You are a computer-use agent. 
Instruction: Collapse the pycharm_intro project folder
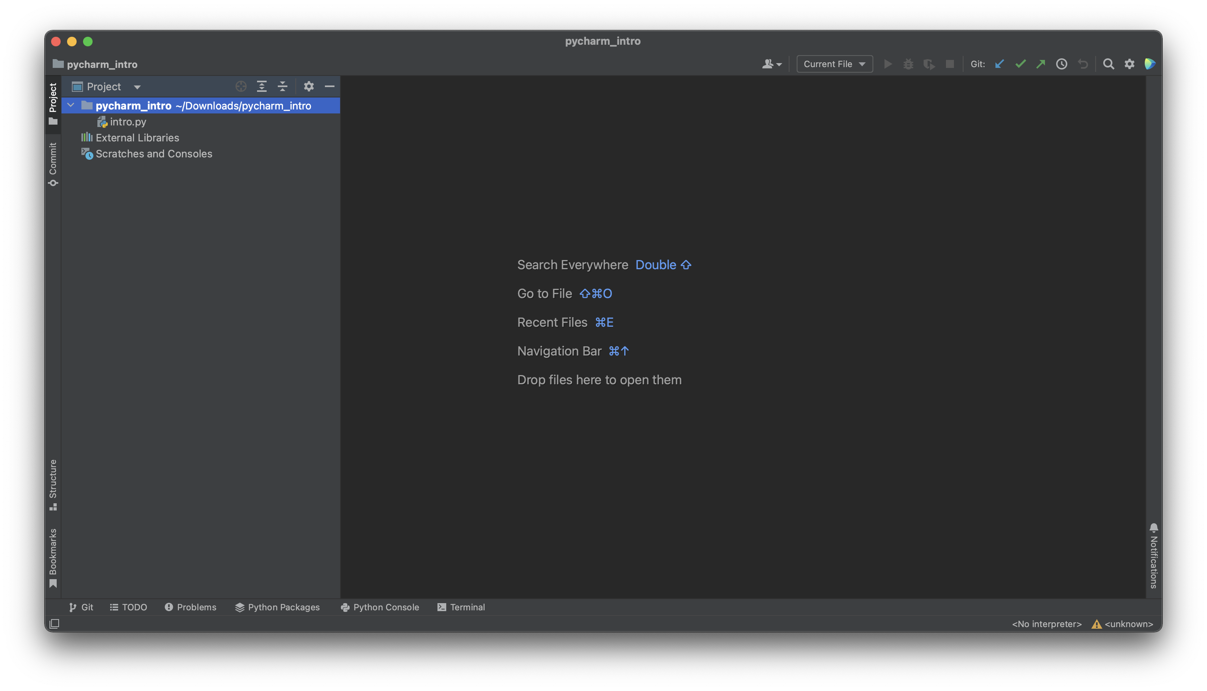point(70,105)
